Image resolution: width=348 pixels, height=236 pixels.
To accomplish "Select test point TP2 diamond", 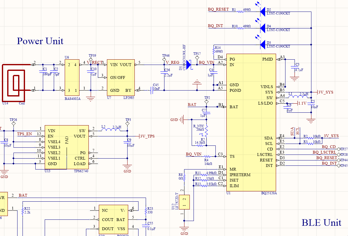I will [206, 102].
